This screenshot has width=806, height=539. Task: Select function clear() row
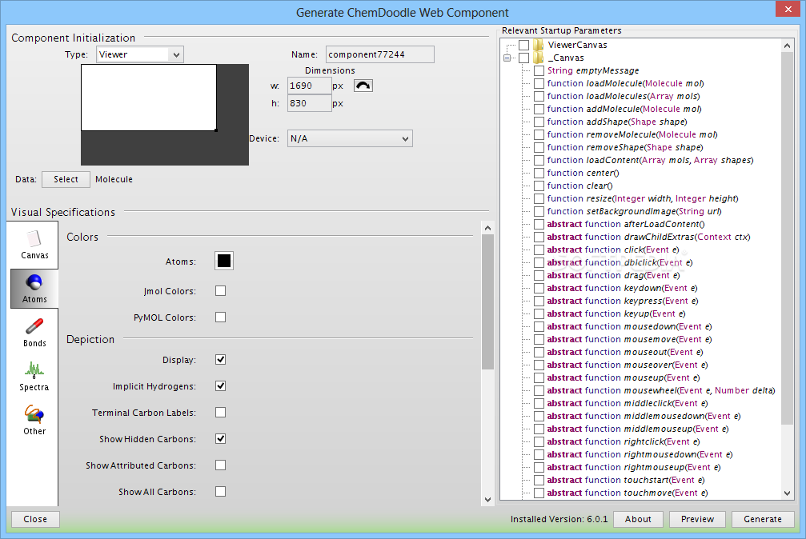(579, 186)
